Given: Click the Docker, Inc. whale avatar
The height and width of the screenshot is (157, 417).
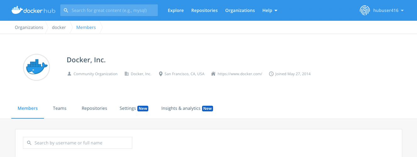Looking at the screenshot, I should coord(36,67).
